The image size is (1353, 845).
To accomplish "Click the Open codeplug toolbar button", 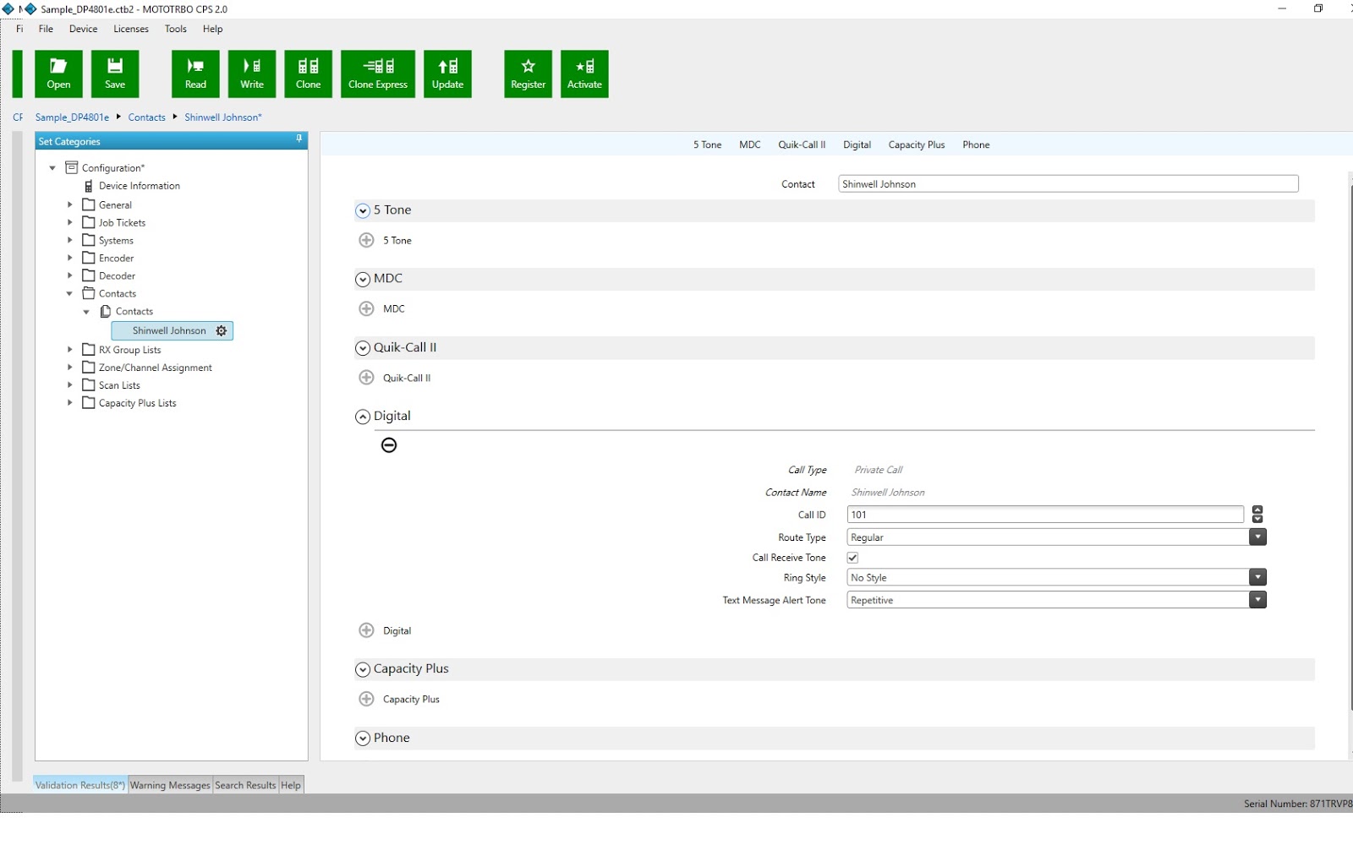I will click(58, 74).
